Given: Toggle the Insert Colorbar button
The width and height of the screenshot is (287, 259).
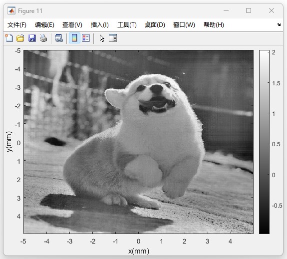Looking at the screenshot, I should point(74,38).
